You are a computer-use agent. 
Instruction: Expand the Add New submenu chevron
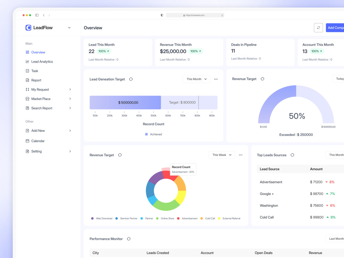point(70,130)
